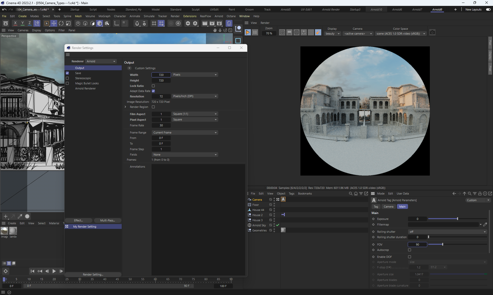The image size is (493, 295).
Task: Start the Arnold IPR render play button
Action: pos(248,32)
